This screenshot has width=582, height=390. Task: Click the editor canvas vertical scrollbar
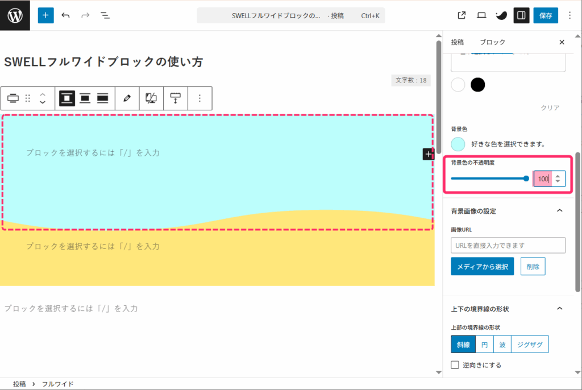[439, 98]
